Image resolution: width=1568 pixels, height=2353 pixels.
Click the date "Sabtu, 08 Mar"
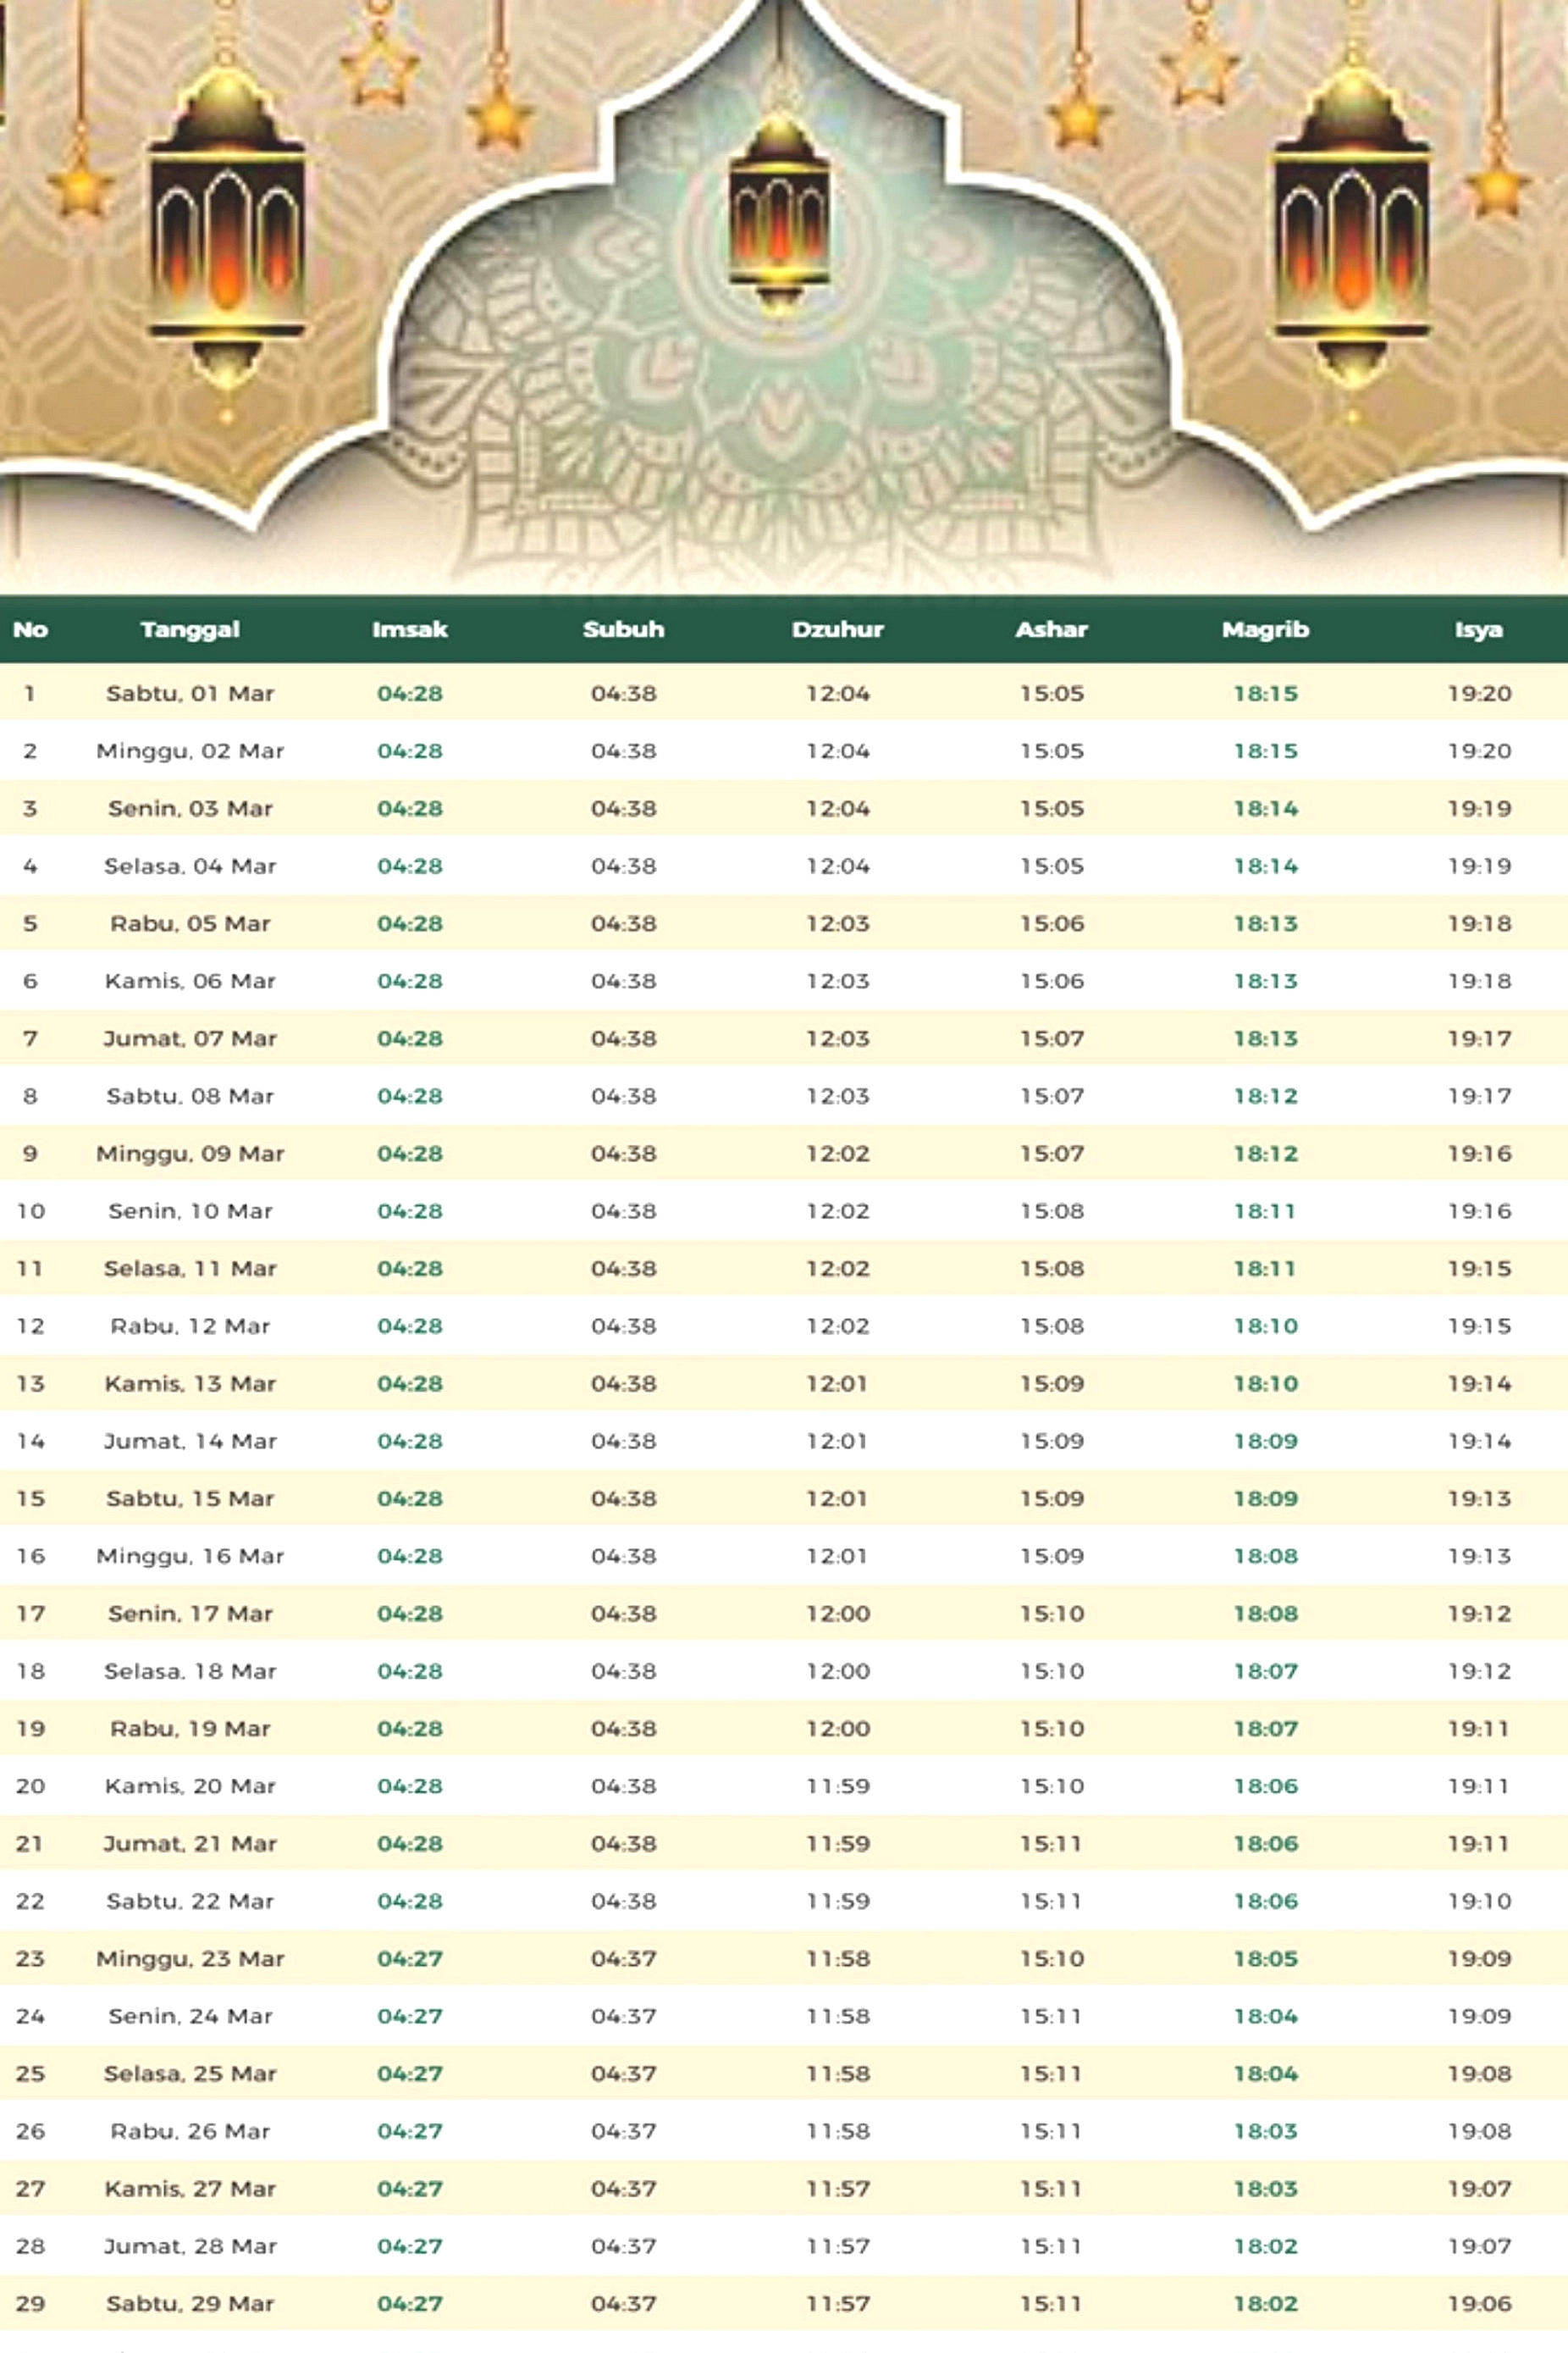point(190,1097)
